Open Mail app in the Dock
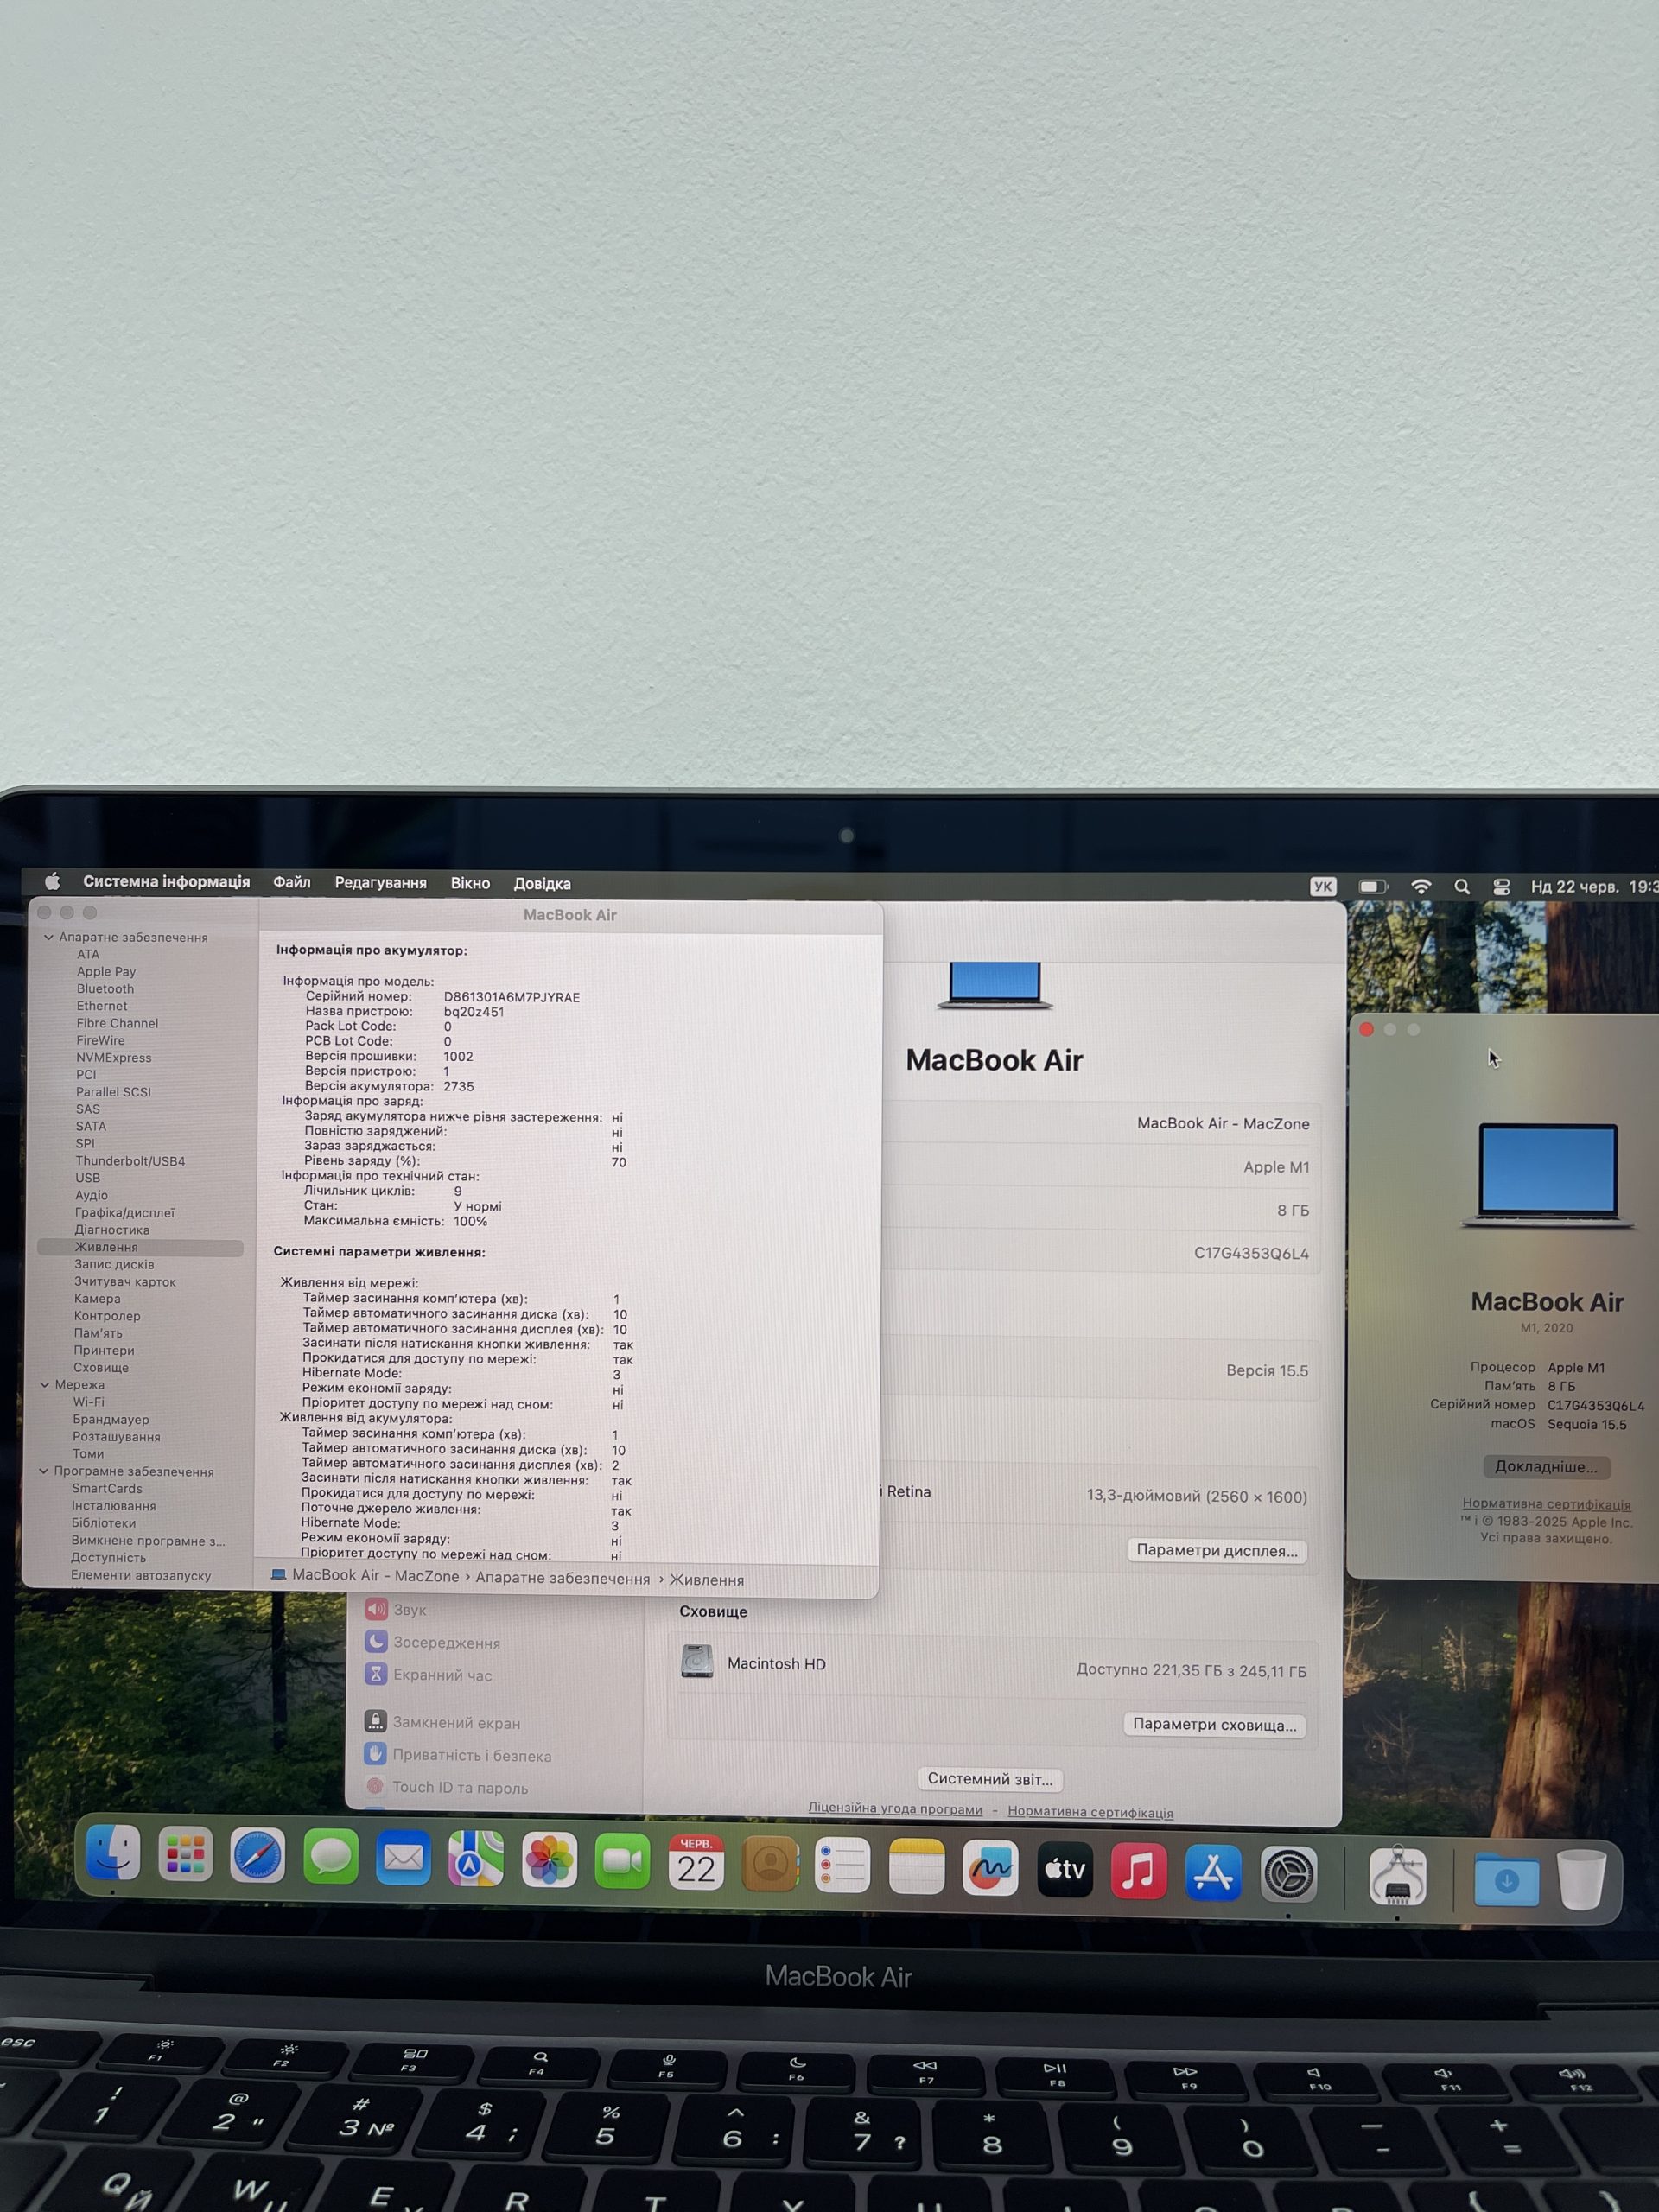This screenshot has height=2212, width=1659. pos(403,1859)
